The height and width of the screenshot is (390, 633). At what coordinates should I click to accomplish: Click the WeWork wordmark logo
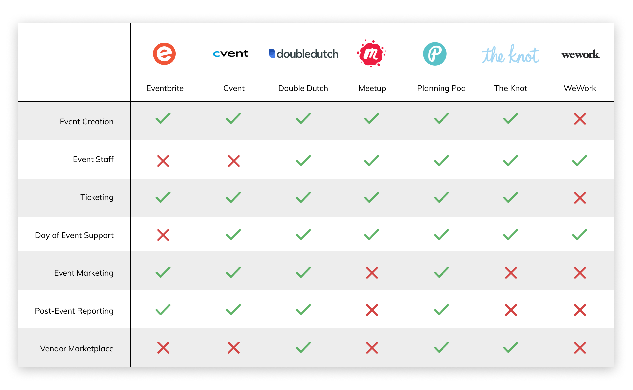[580, 54]
